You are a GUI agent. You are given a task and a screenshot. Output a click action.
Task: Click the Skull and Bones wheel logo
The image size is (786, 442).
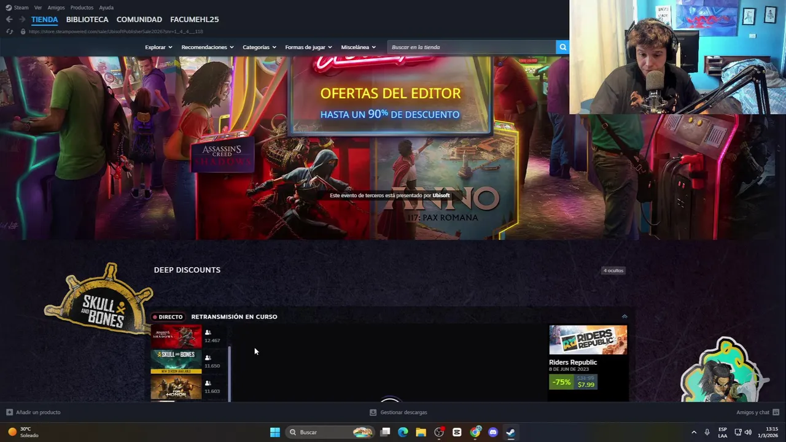[x=99, y=301]
